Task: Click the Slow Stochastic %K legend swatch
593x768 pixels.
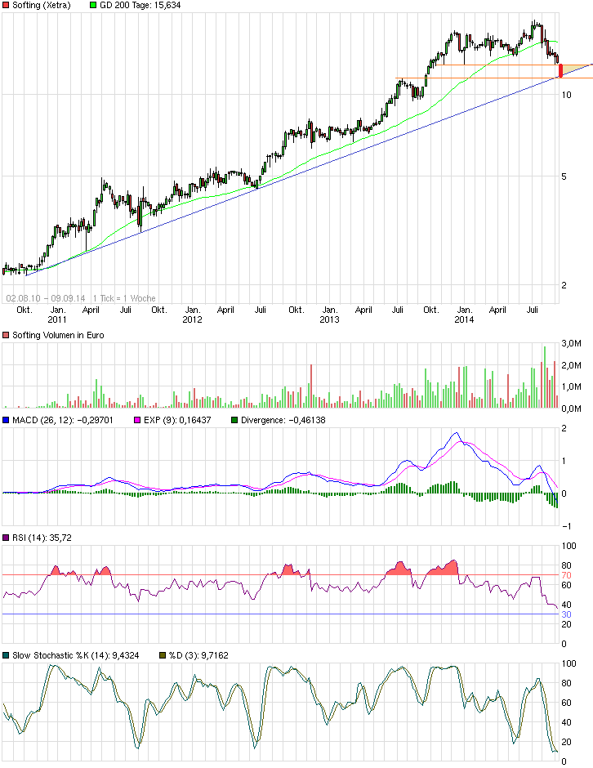Action: (x=6, y=655)
